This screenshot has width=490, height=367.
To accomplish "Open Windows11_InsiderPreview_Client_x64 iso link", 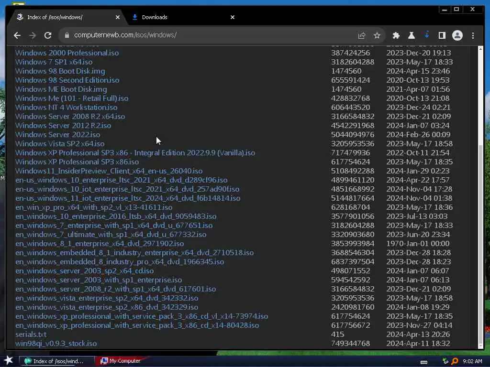I will click(109, 171).
